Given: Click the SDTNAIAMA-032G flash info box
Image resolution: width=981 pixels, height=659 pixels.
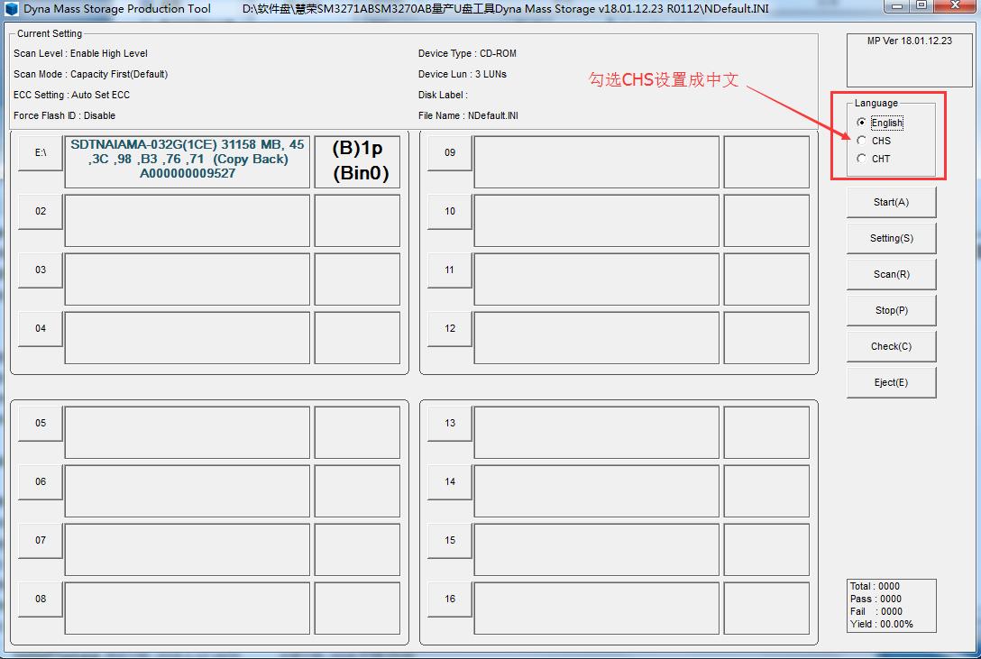Looking at the screenshot, I should pyautogui.click(x=187, y=161).
